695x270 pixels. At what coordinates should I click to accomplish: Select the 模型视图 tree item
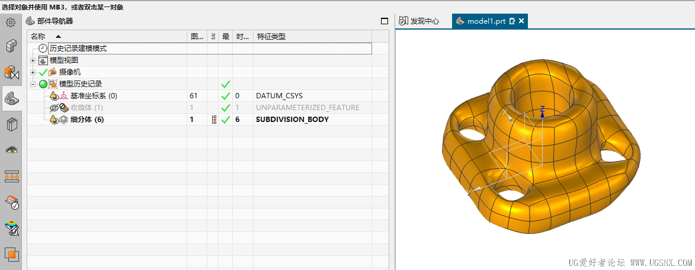[x=63, y=60]
